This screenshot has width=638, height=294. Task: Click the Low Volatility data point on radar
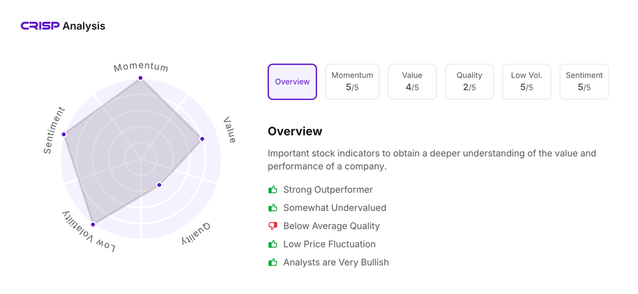pyautogui.click(x=93, y=224)
